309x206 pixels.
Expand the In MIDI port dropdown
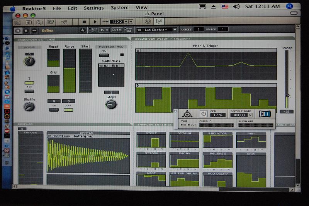[104, 30]
